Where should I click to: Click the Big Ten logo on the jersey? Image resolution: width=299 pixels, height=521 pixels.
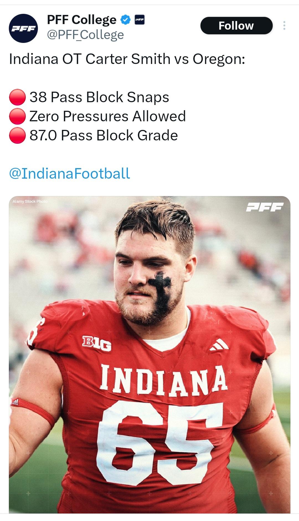pyautogui.click(x=97, y=343)
